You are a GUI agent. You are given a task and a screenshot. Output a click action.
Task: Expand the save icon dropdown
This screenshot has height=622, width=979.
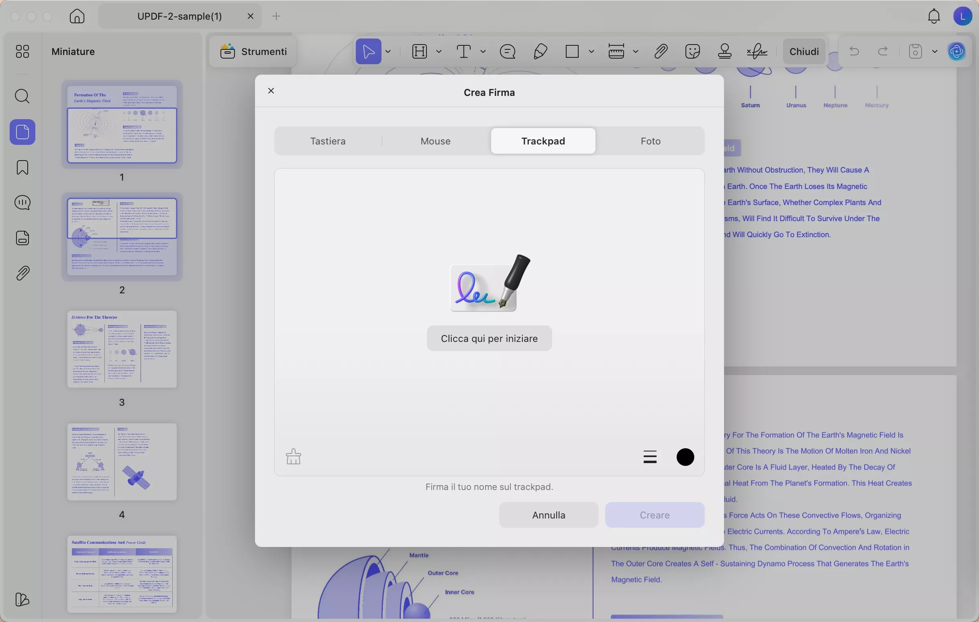(935, 51)
